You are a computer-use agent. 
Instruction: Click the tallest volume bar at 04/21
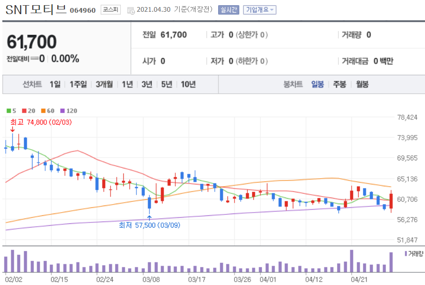[352, 261]
